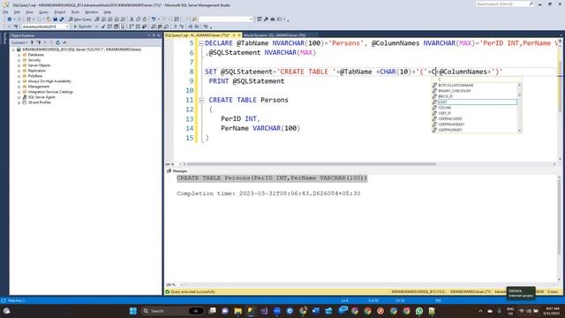This screenshot has width=565, height=318.
Task: Expand the PolyBase node
Action: tap(19, 76)
